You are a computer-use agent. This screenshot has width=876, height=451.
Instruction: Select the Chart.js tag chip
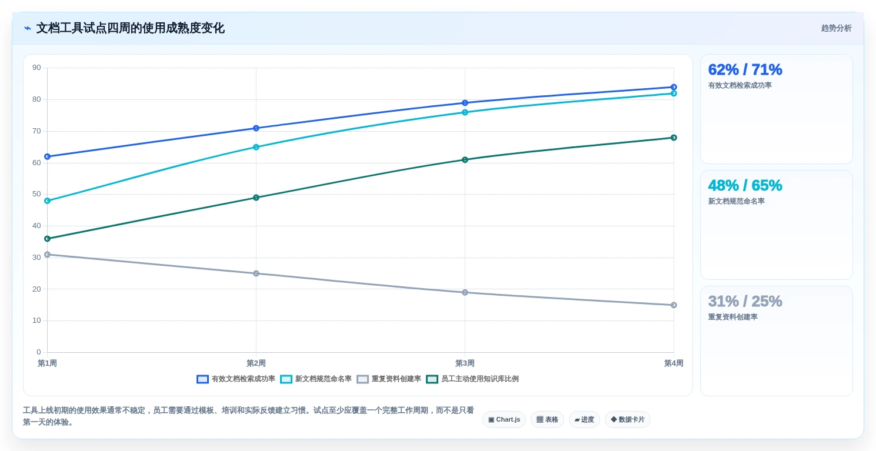pyautogui.click(x=504, y=419)
